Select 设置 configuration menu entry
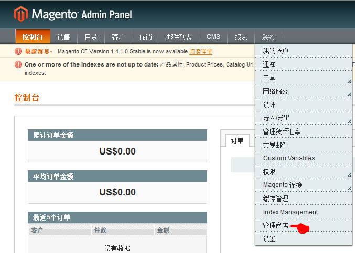 tap(304, 239)
